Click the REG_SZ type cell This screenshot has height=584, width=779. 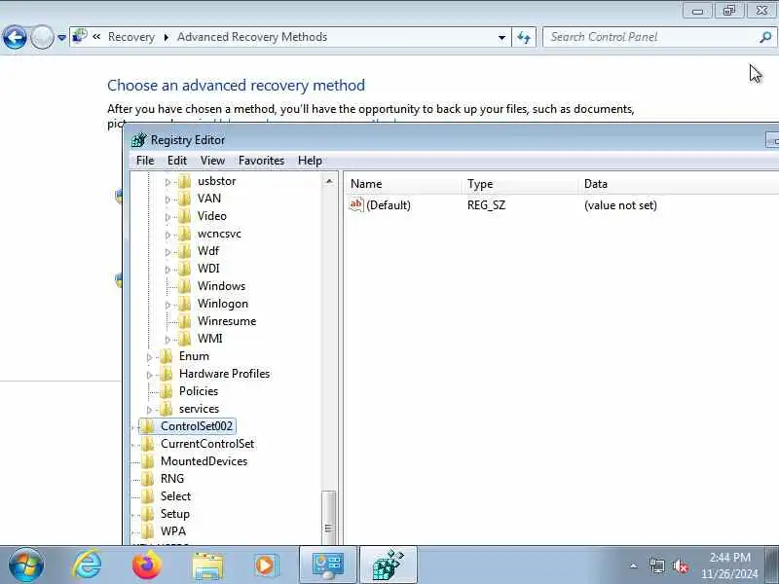coord(486,205)
